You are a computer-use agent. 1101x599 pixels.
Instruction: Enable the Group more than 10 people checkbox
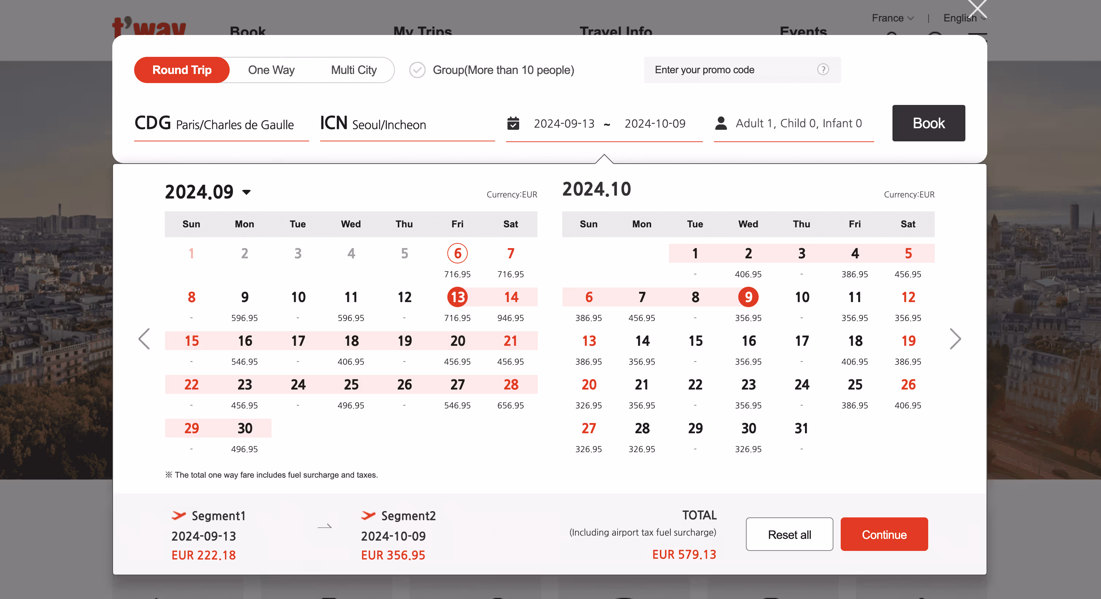click(417, 70)
